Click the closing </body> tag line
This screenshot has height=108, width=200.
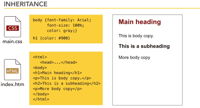(x=41, y=94)
